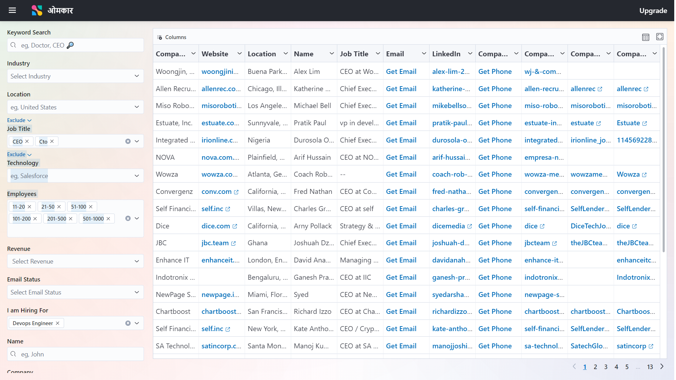Toggle fullscreen table icon
676x380 pixels.
660,37
